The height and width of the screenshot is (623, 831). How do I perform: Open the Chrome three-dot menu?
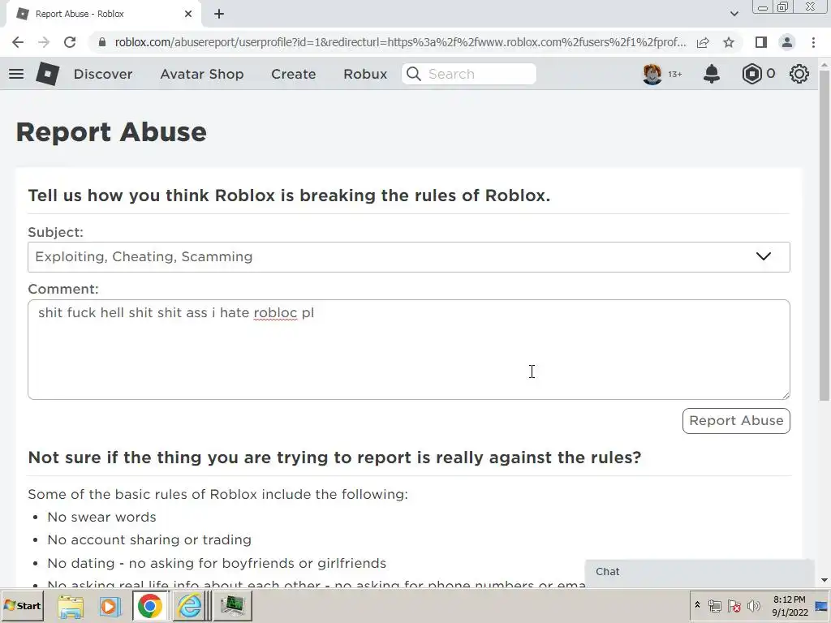tap(813, 42)
